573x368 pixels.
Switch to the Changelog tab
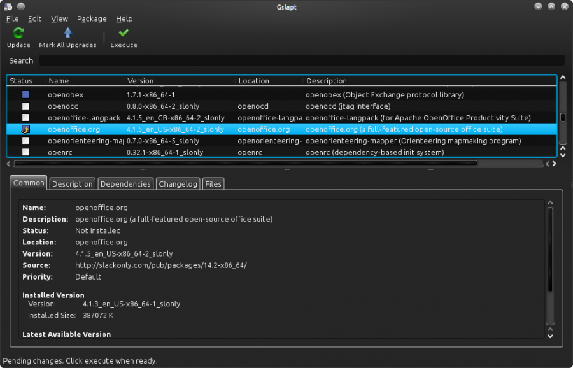tap(178, 184)
